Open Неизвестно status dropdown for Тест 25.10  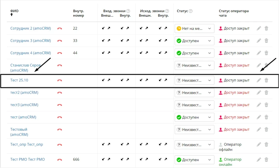coord(194,80)
